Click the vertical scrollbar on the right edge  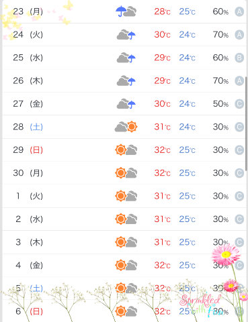point(247,124)
